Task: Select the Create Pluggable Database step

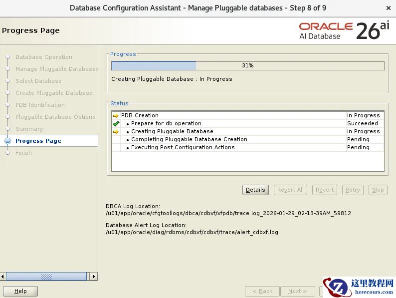Action: tap(54, 93)
